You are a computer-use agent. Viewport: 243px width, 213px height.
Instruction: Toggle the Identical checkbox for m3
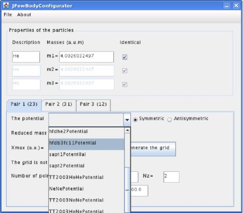(125, 85)
